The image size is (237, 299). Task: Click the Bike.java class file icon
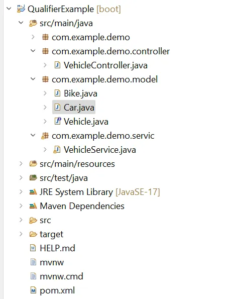[x=57, y=93]
